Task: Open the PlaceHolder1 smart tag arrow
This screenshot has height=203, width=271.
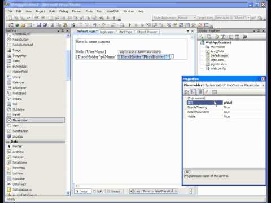Action: [x=172, y=56]
